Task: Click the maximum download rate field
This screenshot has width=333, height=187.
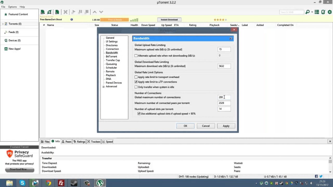Action: [224, 66]
